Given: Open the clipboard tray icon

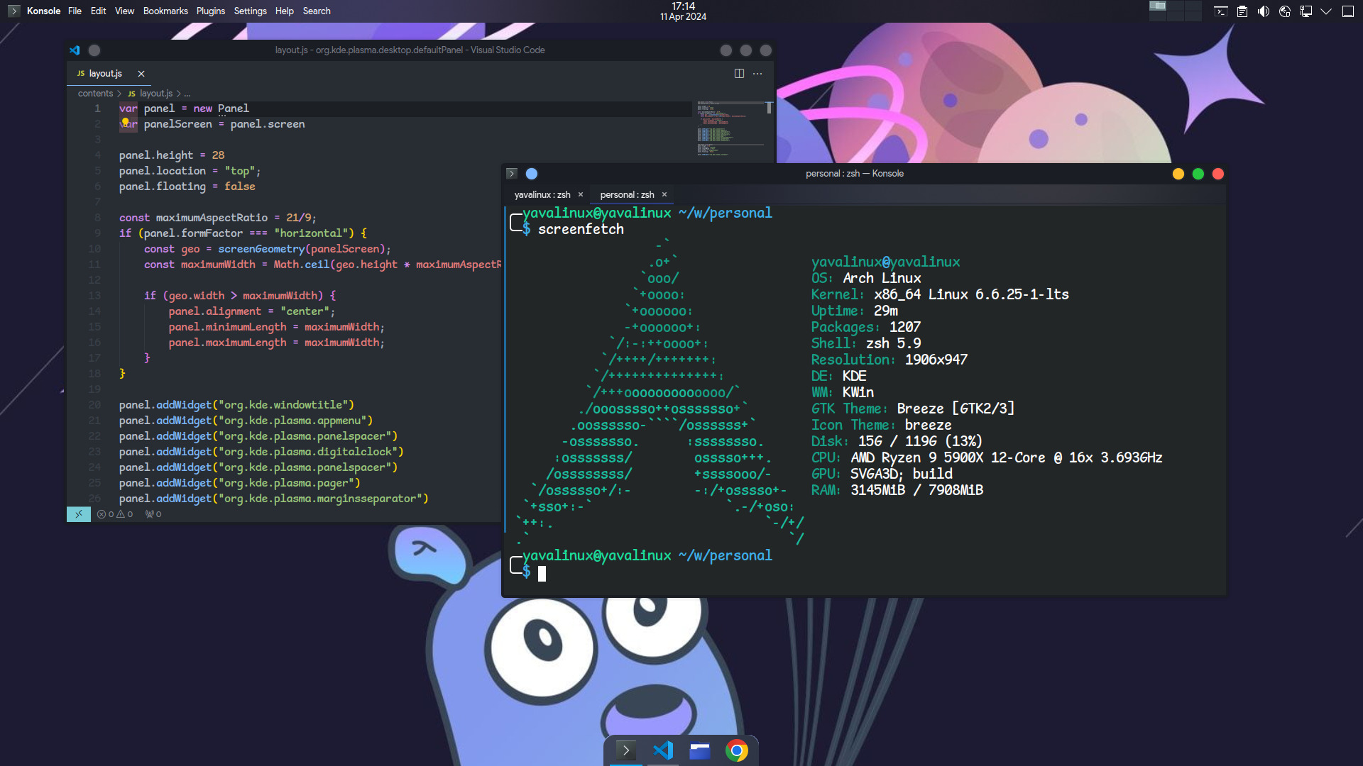Looking at the screenshot, I should 1242,11.
